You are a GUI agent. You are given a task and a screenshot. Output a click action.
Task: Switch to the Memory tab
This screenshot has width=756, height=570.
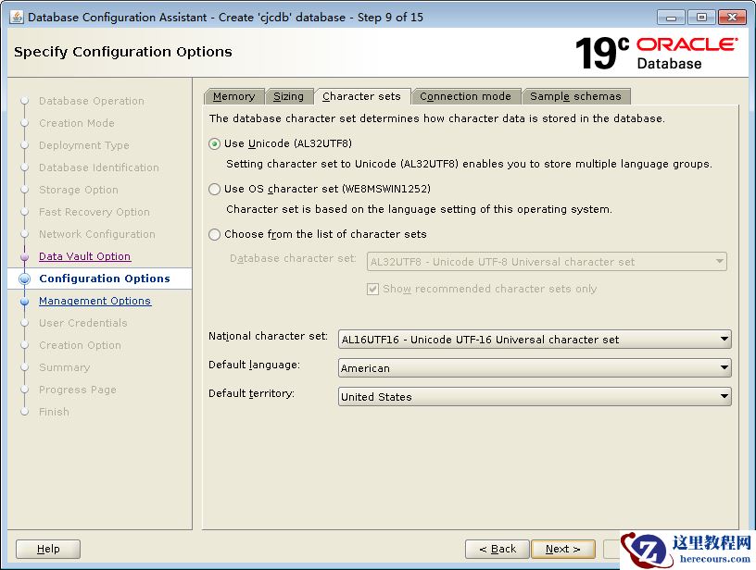click(233, 96)
